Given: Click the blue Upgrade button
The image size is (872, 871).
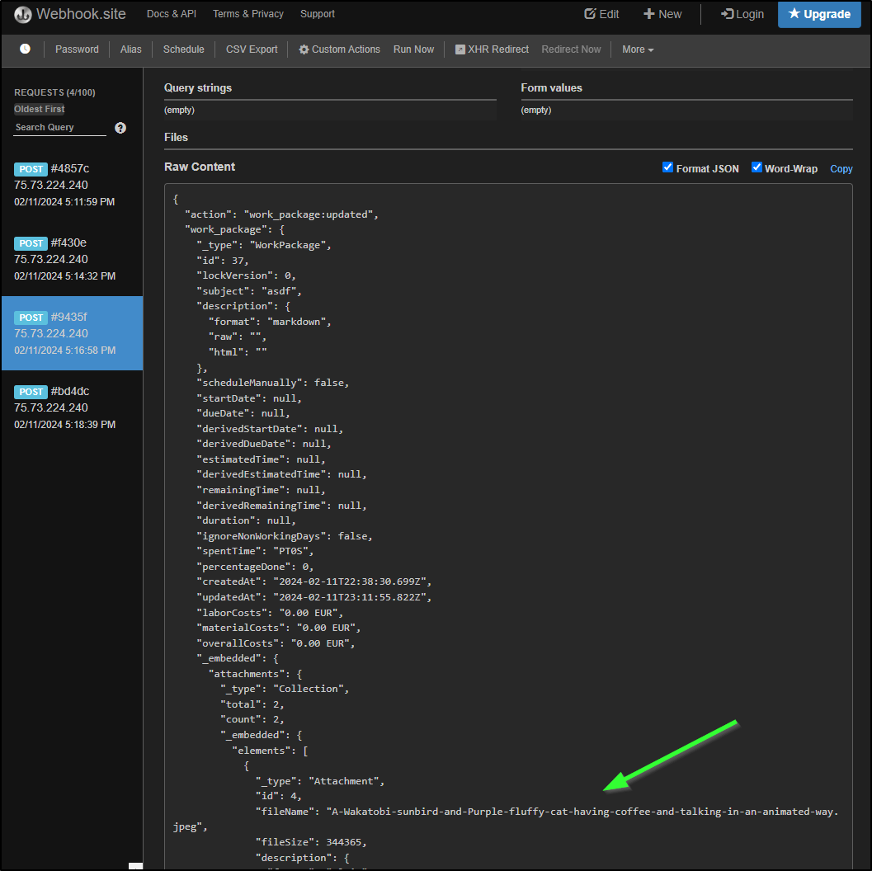Looking at the screenshot, I should 819,15.
